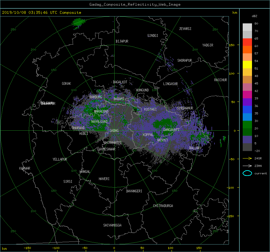Click the cyan current ellipse legend icon
The width and height of the screenshot is (270, 252).
click(x=247, y=173)
